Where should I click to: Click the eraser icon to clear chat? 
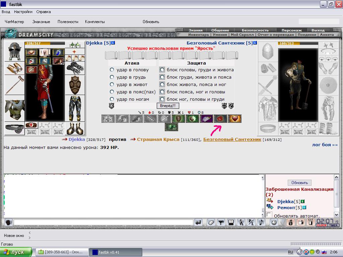click(x=211, y=223)
